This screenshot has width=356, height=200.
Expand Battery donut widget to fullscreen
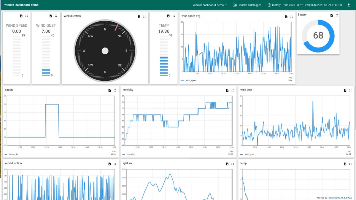click(337, 15)
